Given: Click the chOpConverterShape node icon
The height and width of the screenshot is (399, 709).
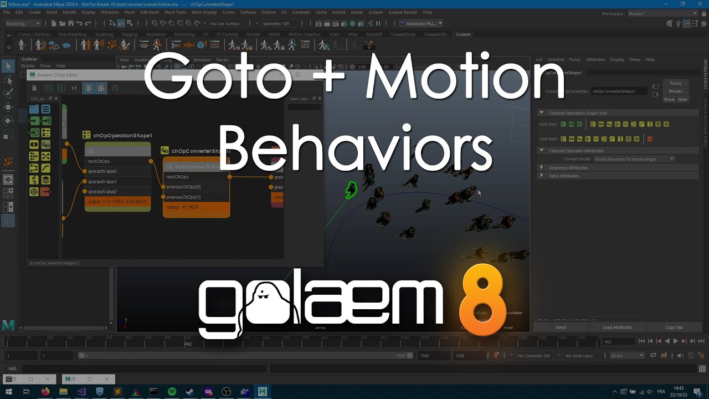Looking at the screenshot, I should 165,150.
